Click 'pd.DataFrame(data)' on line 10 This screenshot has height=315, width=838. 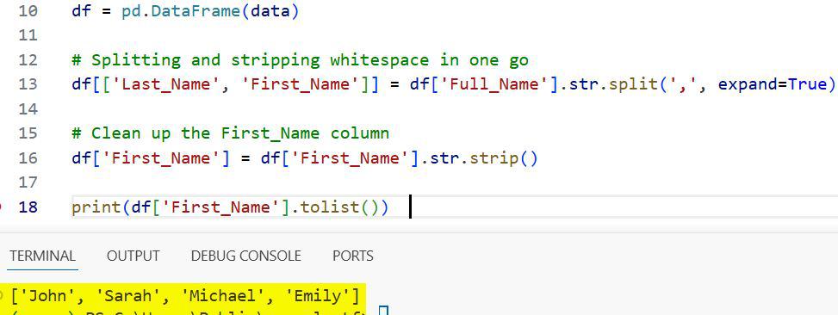tap(210, 10)
